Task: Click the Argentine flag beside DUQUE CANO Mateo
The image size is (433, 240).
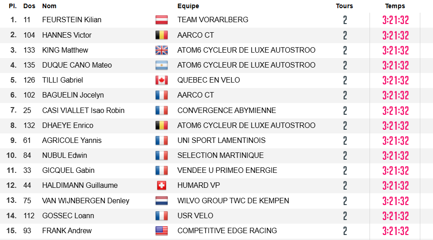Action: coord(161,65)
